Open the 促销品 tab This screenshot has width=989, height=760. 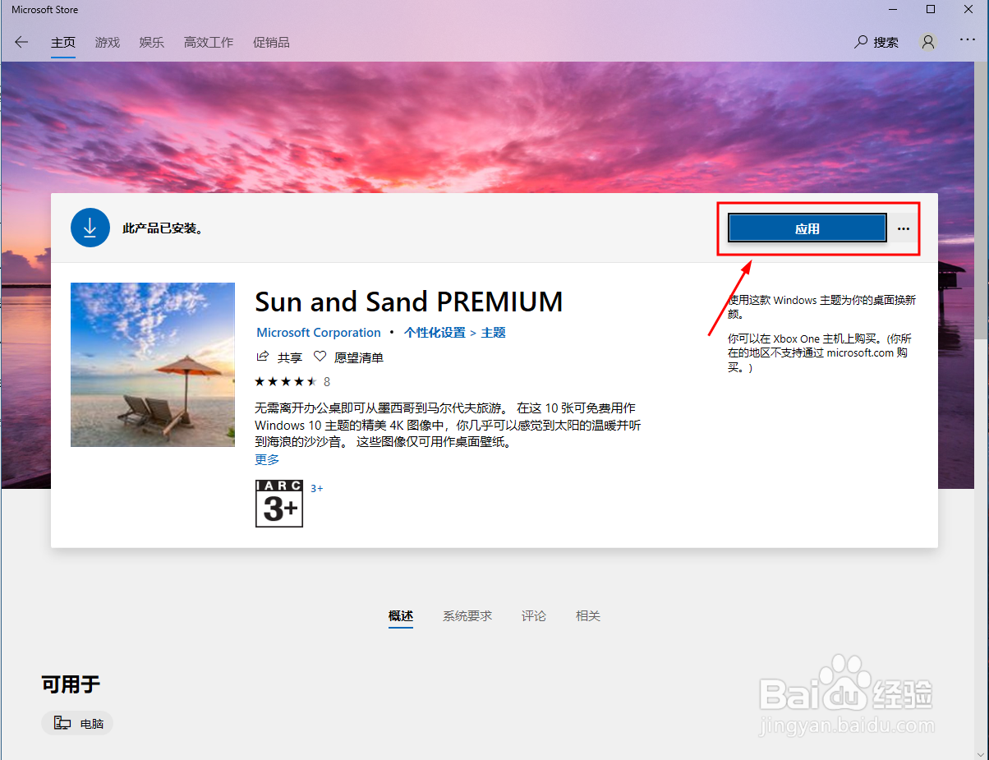(x=272, y=42)
